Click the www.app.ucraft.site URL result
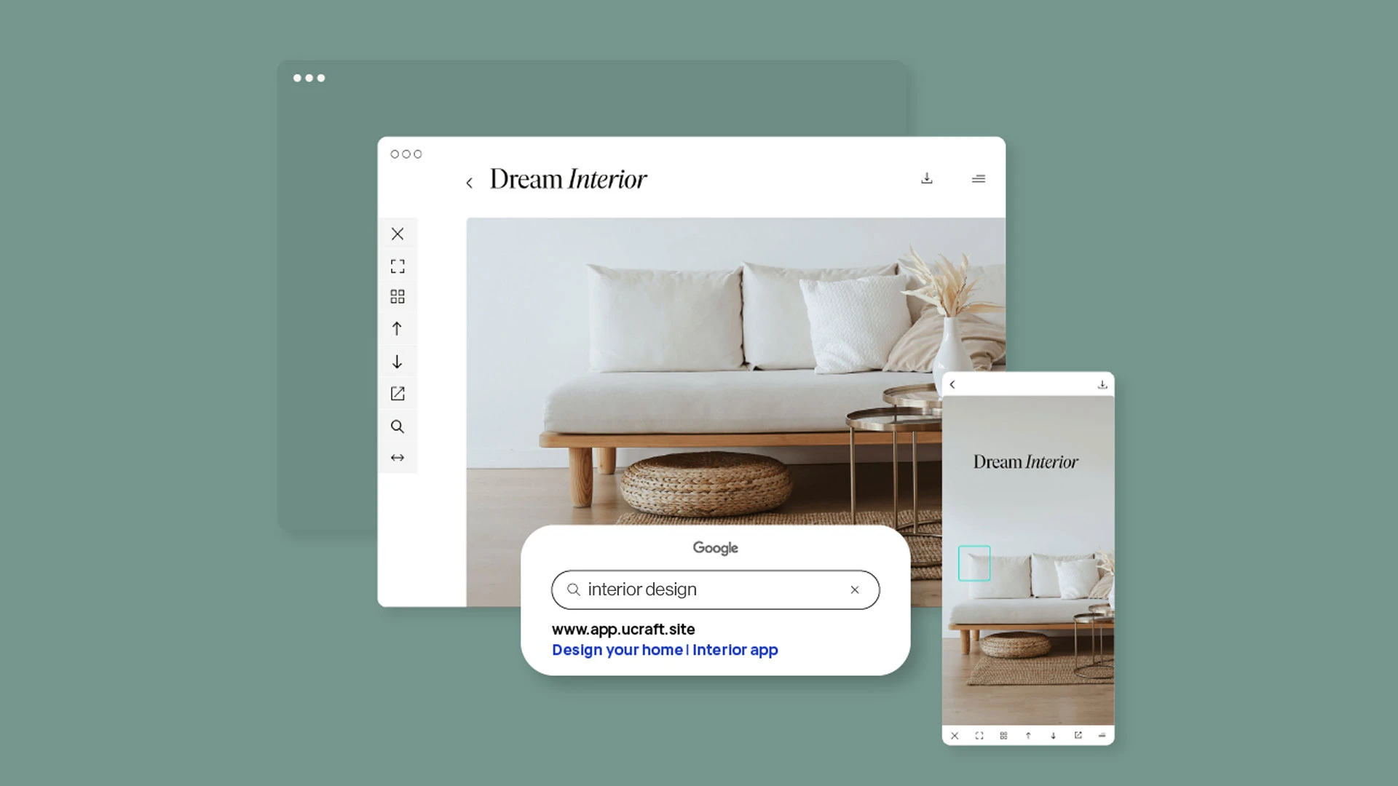Viewport: 1398px width, 786px height. 623,629
